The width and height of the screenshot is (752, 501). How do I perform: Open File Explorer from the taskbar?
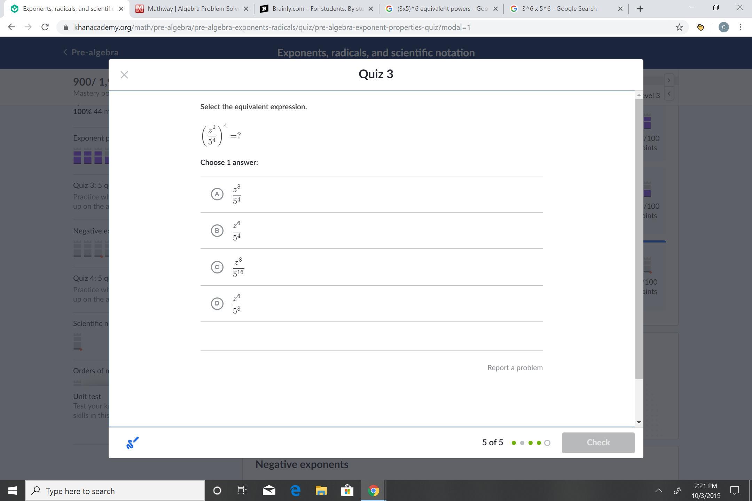(321, 491)
